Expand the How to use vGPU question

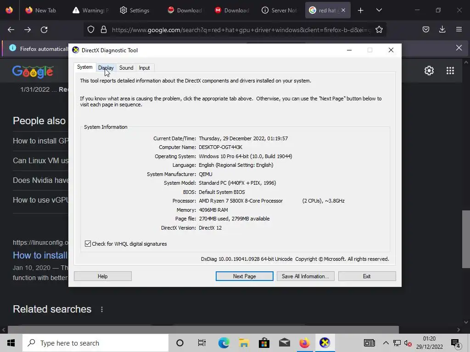coord(40,200)
